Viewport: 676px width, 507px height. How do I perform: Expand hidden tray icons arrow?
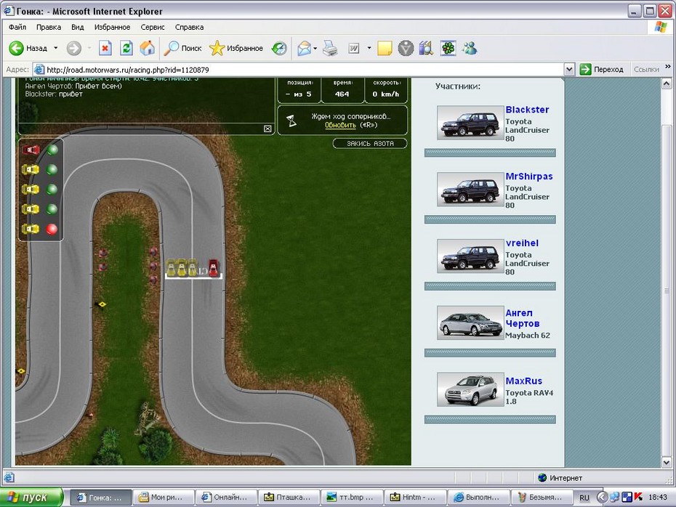point(602,498)
